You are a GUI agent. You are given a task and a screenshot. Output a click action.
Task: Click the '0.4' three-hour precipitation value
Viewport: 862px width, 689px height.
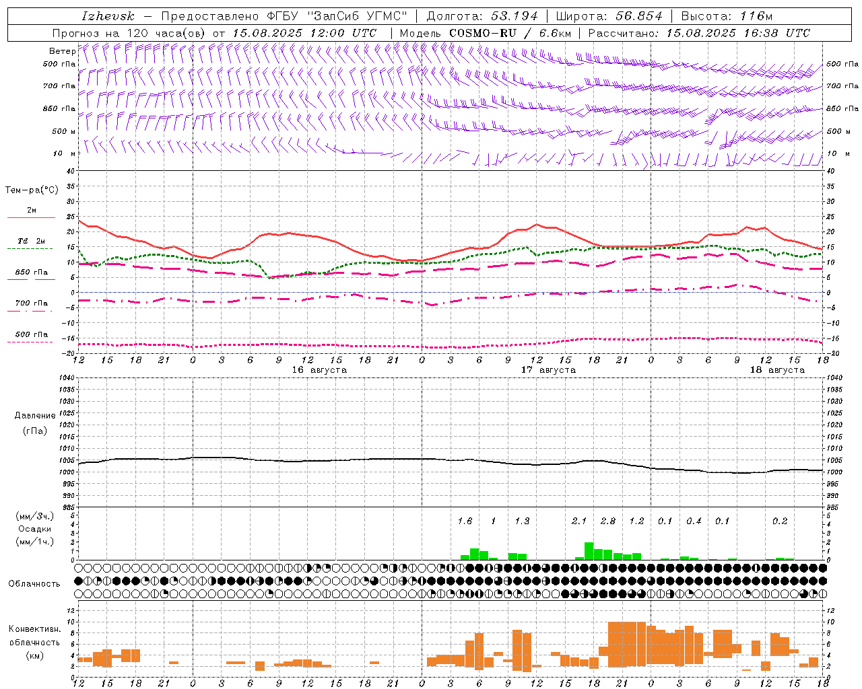(x=694, y=521)
